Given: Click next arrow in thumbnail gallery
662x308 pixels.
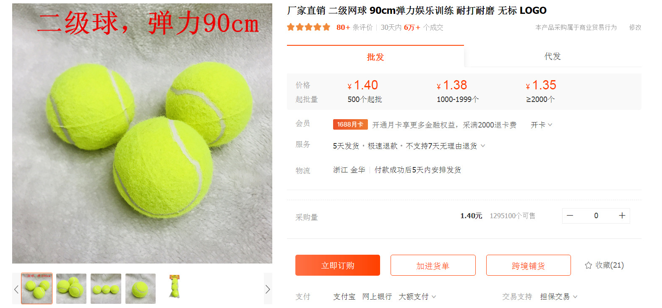Looking at the screenshot, I should (268, 289).
